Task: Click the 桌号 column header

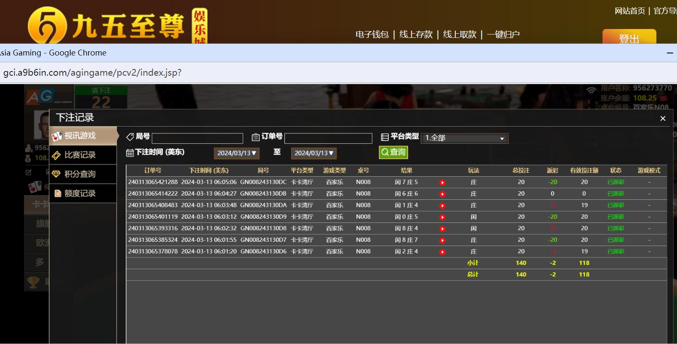Action: 363,171
